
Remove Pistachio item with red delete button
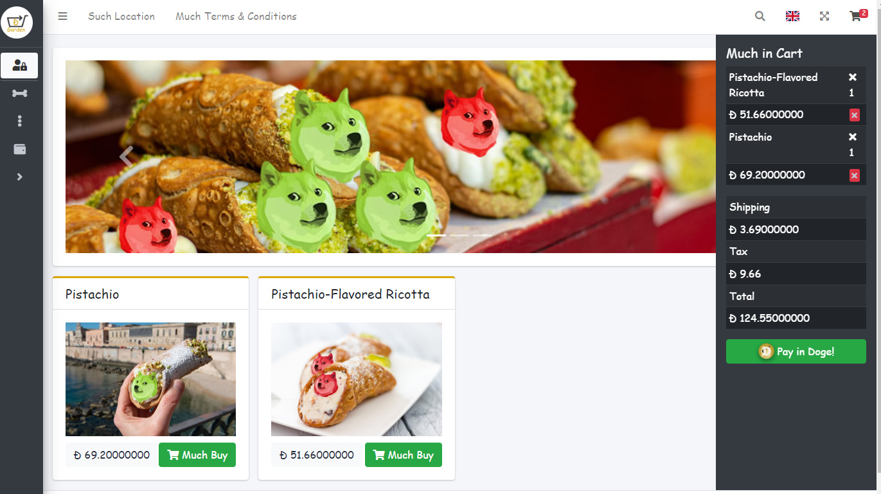click(854, 175)
